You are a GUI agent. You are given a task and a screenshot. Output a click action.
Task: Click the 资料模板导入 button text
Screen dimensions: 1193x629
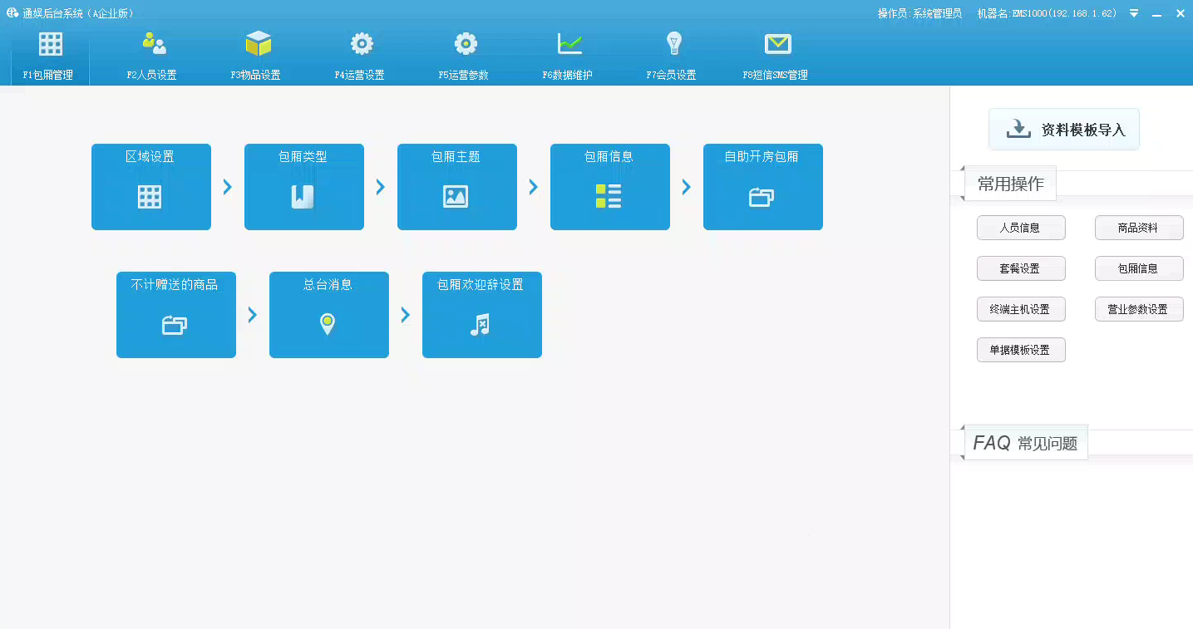(x=1083, y=130)
